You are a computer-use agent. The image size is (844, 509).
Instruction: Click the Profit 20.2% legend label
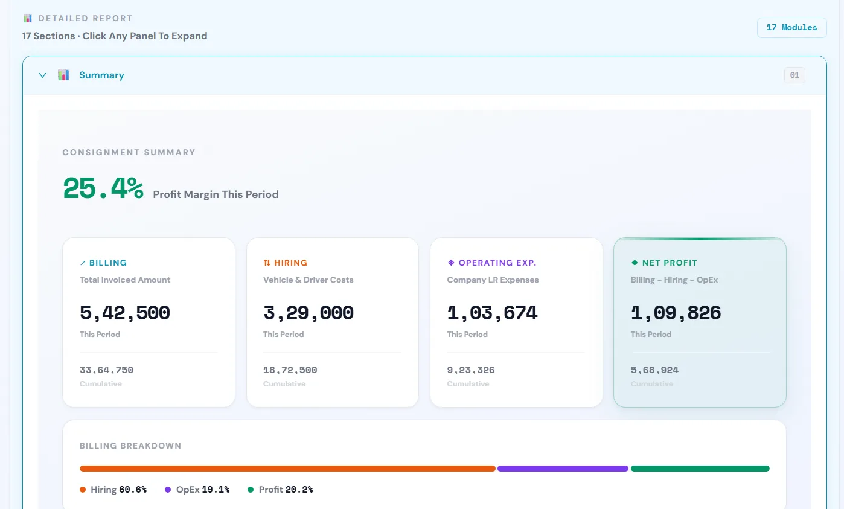[286, 490]
